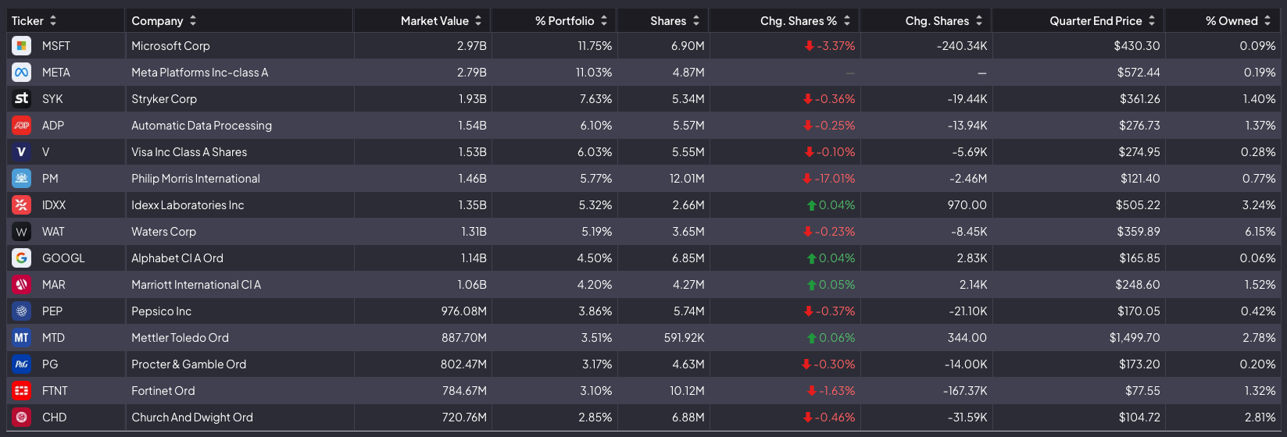Click the Google logo icon
1287x437 pixels.
pyautogui.click(x=22, y=258)
